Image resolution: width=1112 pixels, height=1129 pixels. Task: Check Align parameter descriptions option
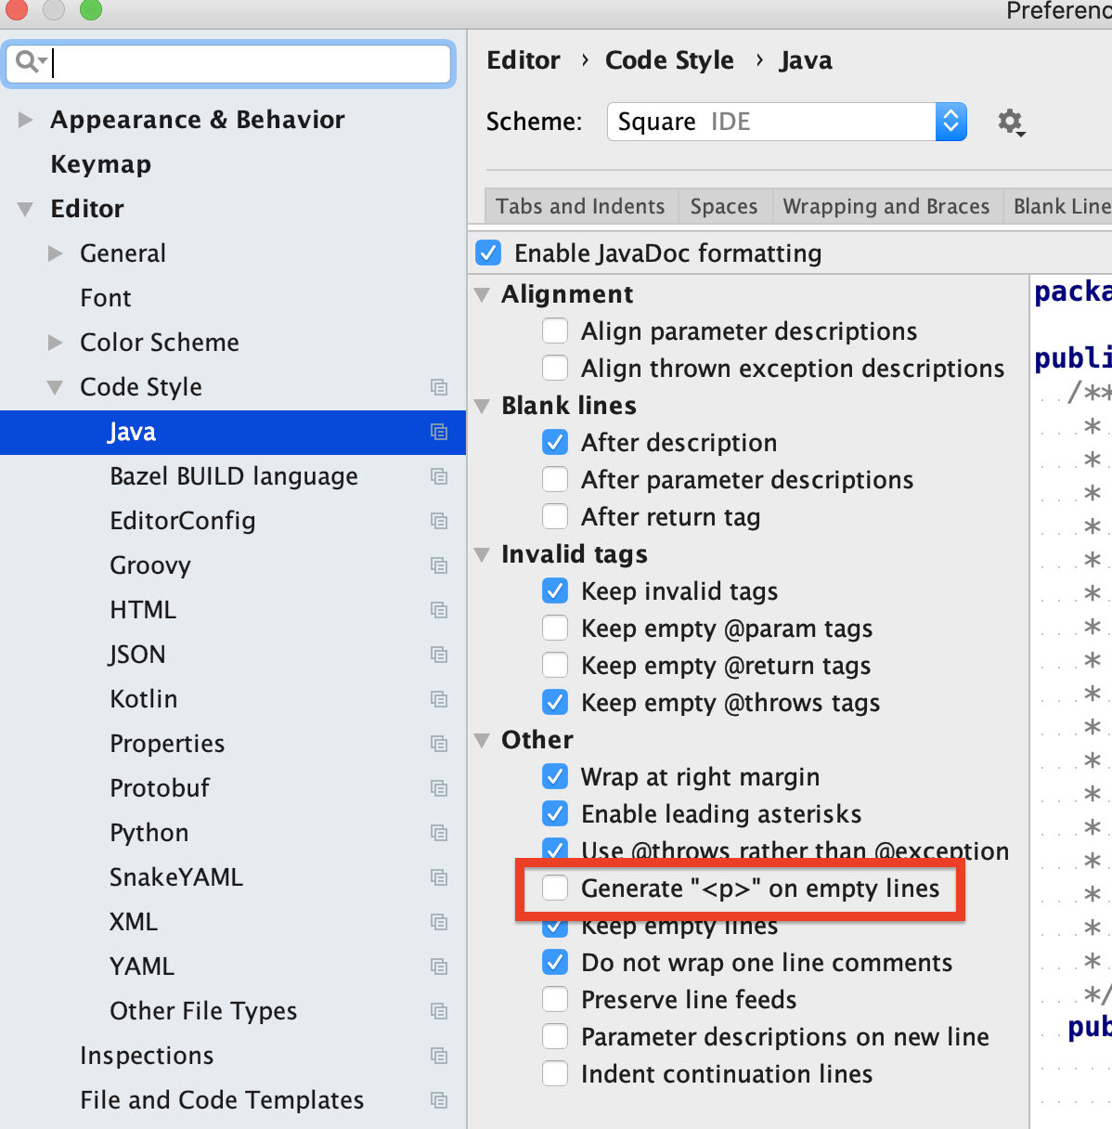(555, 331)
